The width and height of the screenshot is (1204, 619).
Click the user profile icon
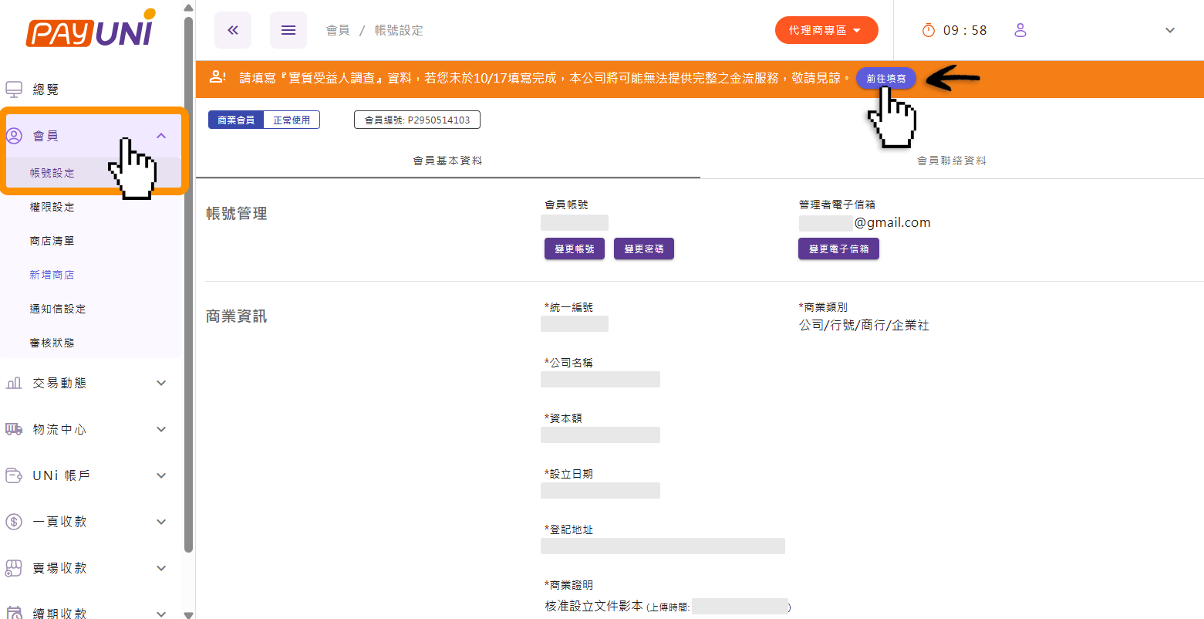point(1020,30)
